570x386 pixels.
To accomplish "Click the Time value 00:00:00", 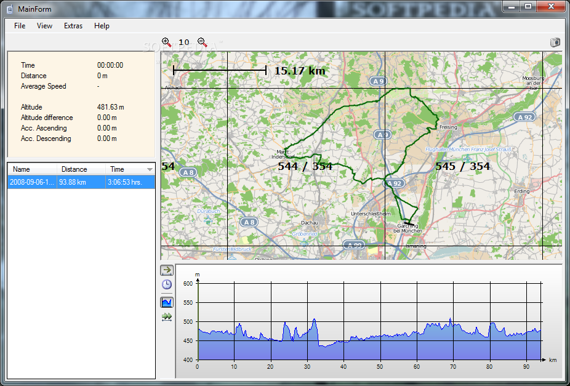I will pos(110,65).
